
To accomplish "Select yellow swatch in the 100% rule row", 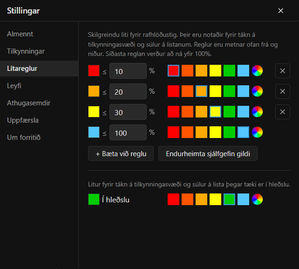I will coord(215,132).
